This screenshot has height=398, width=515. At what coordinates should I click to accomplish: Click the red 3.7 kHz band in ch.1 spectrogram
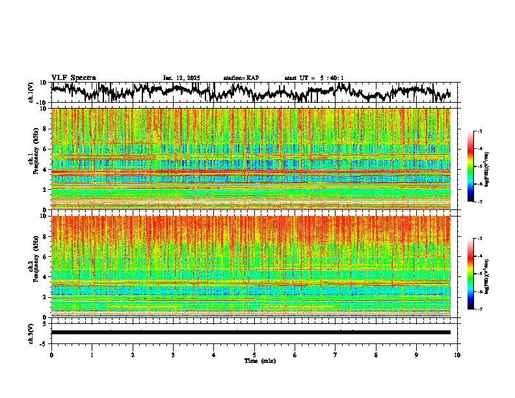[x=251, y=172]
